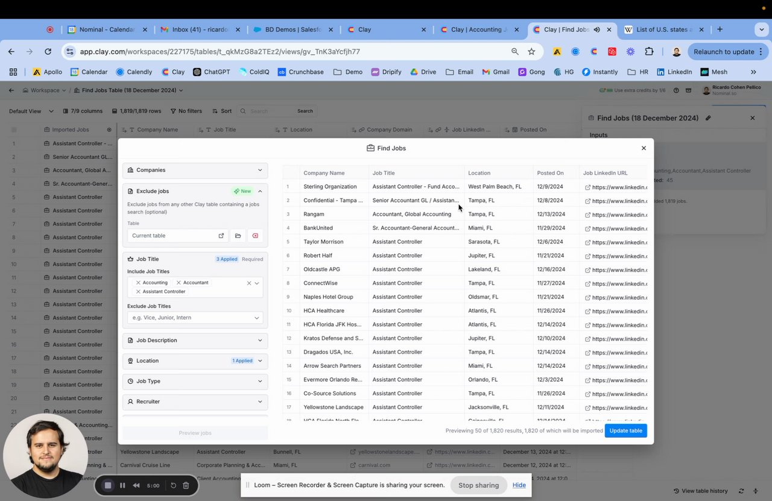Open the Default View dropdown
772x501 pixels.
point(31,111)
